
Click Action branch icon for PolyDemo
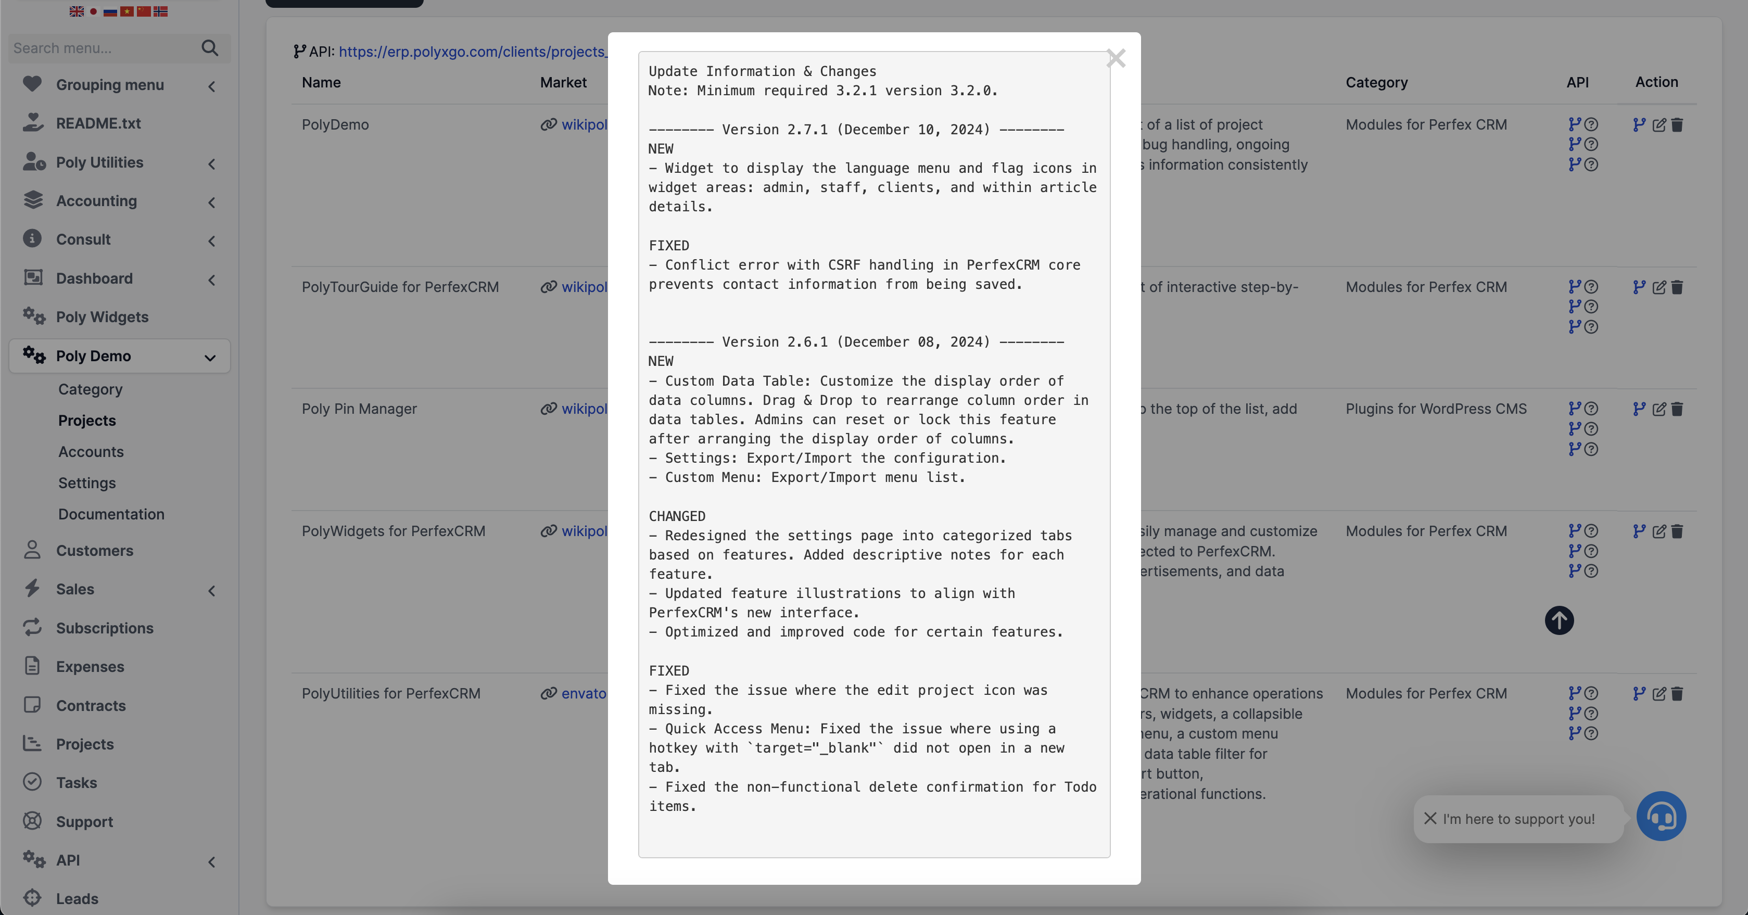[1639, 125]
